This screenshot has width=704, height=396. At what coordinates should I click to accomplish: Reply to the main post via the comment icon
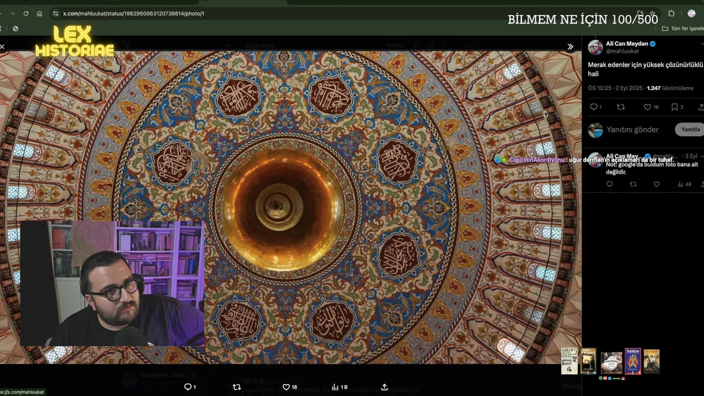[593, 107]
